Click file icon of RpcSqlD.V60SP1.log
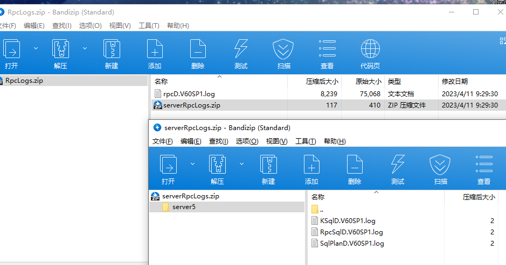Viewport: 506px width, 265px height. click(x=315, y=232)
